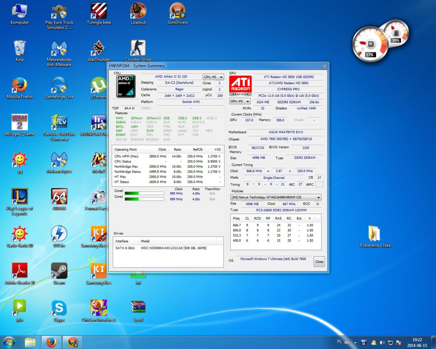This screenshot has height=349, width=436.
Task: Click the Core0 usage bar
Action: (x=144, y=193)
